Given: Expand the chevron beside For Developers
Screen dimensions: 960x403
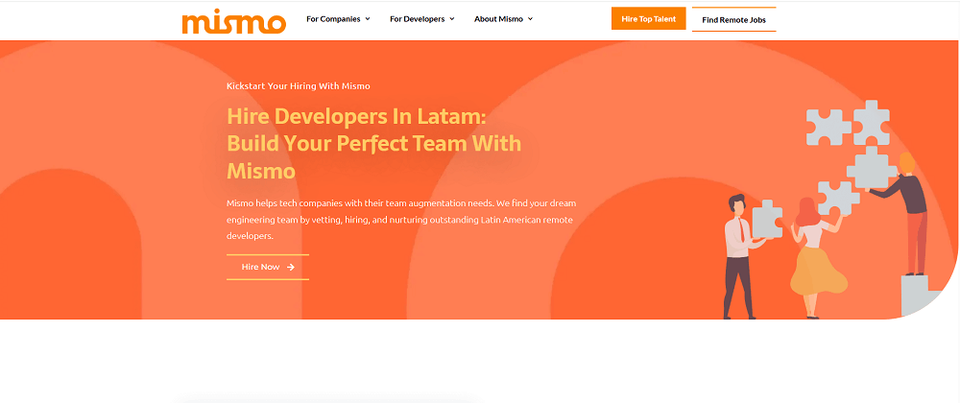Looking at the screenshot, I should point(452,19).
